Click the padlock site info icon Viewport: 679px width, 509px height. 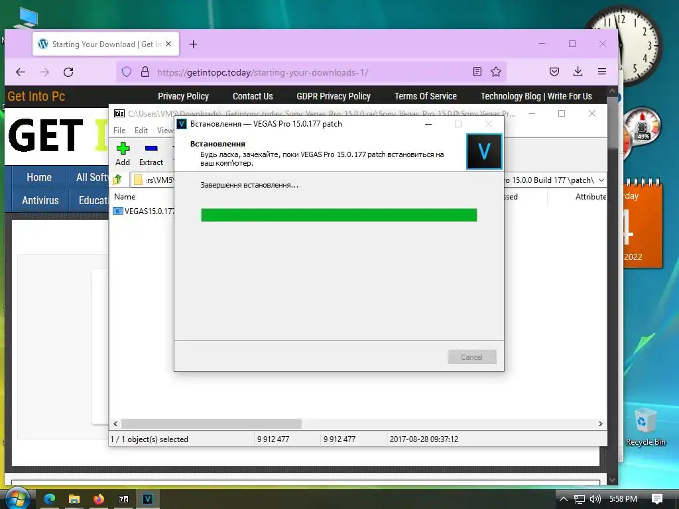(x=145, y=72)
